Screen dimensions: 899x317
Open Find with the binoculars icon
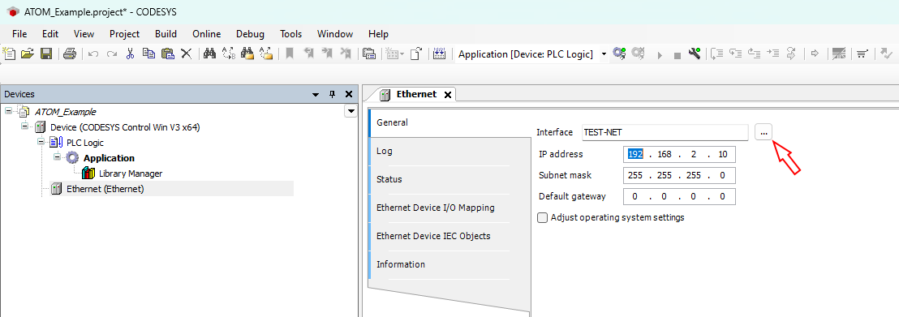coord(209,54)
